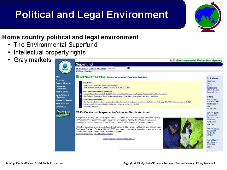Click the Key to the Site quicklink
The width and height of the screenshot is (227, 170).
coord(213,90)
